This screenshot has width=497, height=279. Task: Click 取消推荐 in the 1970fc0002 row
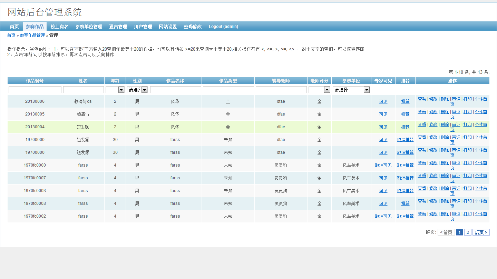[x=405, y=216]
